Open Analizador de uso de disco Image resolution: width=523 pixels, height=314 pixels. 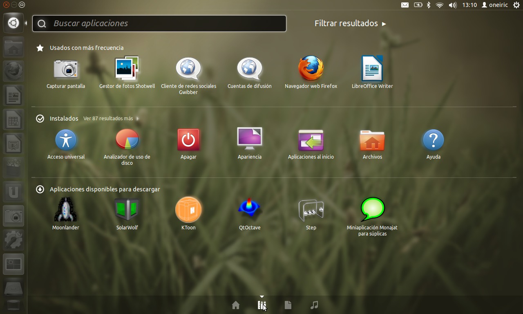pyautogui.click(x=127, y=140)
